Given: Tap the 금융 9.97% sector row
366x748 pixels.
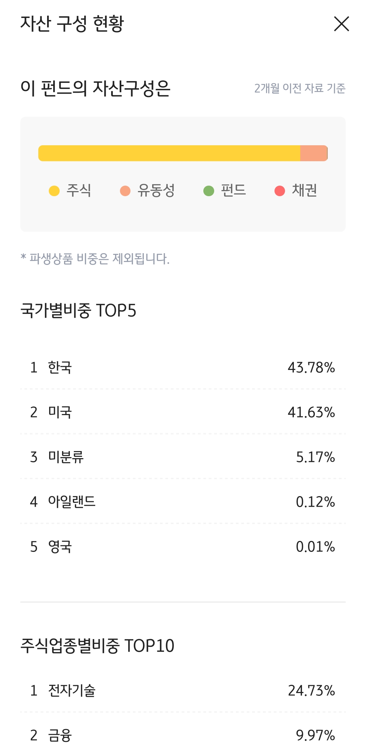Looking at the screenshot, I should point(183,735).
